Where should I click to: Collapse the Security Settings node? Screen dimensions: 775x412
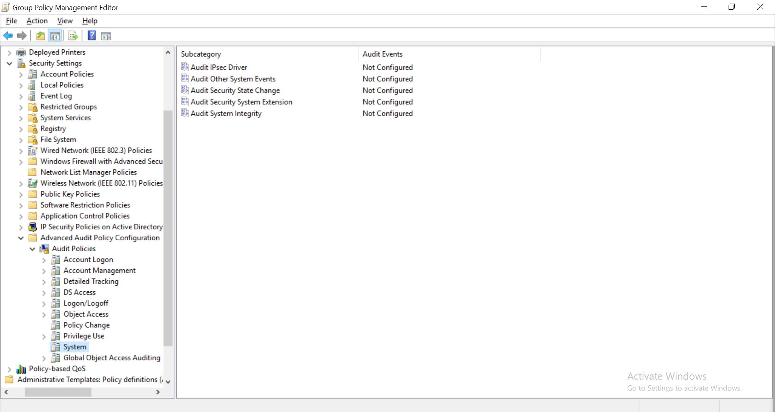tap(9, 63)
